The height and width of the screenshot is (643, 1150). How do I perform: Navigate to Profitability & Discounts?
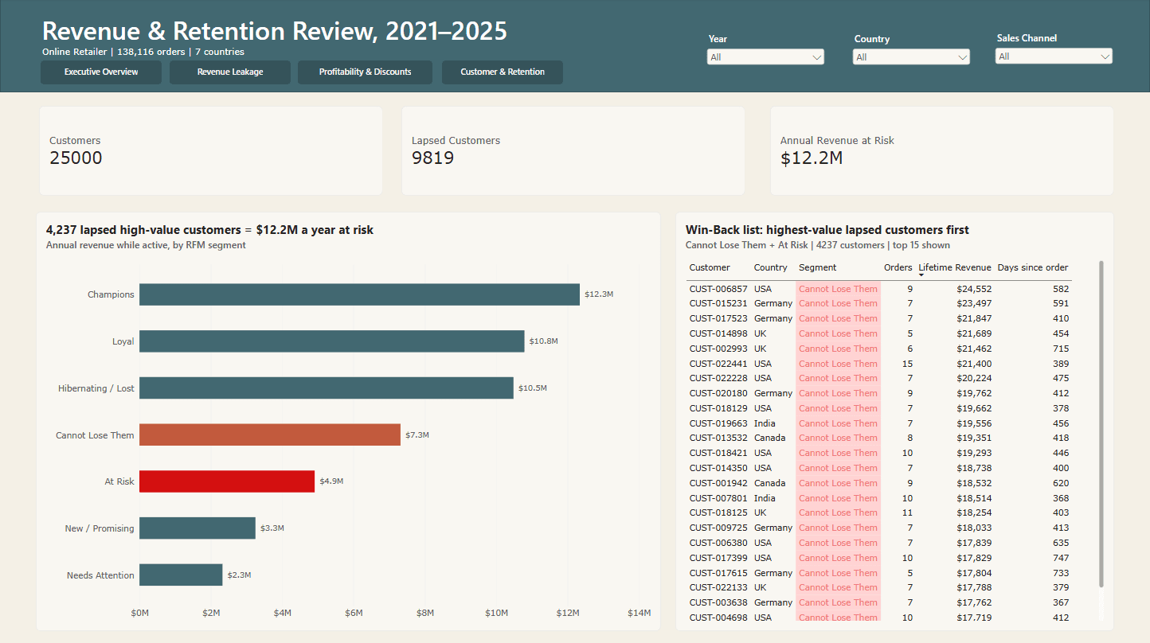[365, 72]
